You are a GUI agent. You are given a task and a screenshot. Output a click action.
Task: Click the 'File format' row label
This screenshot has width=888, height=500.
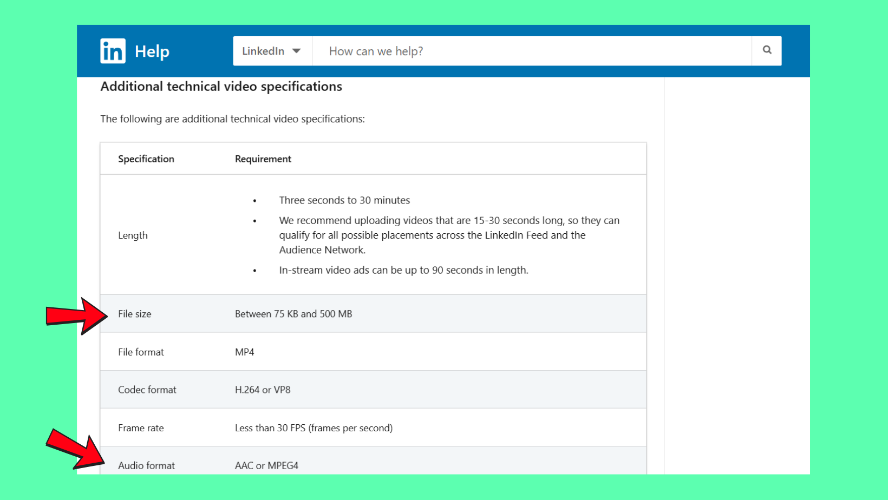[x=141, y=352]
